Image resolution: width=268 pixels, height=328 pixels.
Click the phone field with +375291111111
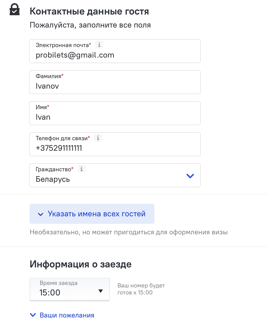[115, 148]
